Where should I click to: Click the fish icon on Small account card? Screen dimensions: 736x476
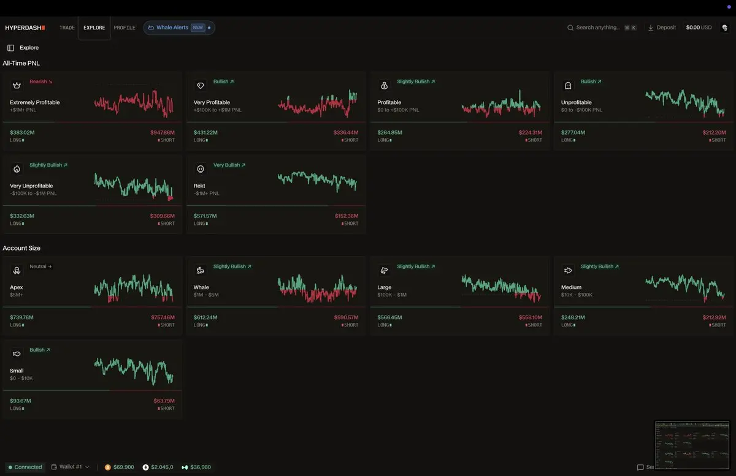(x=17, y=354)
